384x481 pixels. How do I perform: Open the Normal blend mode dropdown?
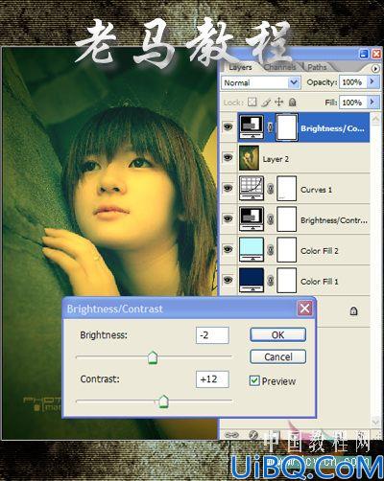pos(261,82)
